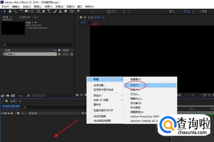Toggle the lock column in timeline header
This screenshot has height=142, width=214.
tap(11, 113)
